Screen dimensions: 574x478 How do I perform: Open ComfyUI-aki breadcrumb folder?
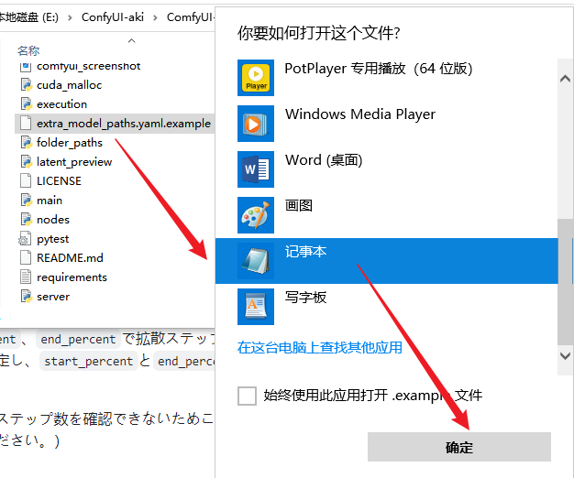coord(113,17)
